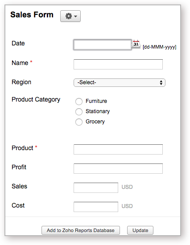Focus the Profit text field
This screenshot has height=245, width=190.
click(118, 168)
